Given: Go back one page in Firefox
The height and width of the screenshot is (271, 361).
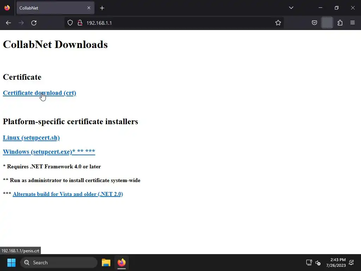Looking at the screenshot, I should pyautogui.click(x=8, y=23).
